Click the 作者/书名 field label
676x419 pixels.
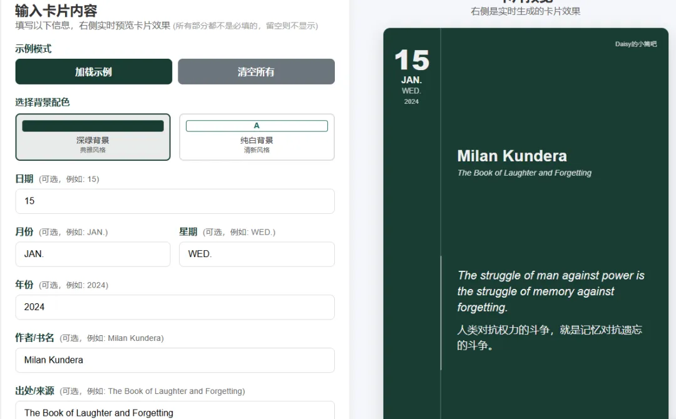click(34, 338)
